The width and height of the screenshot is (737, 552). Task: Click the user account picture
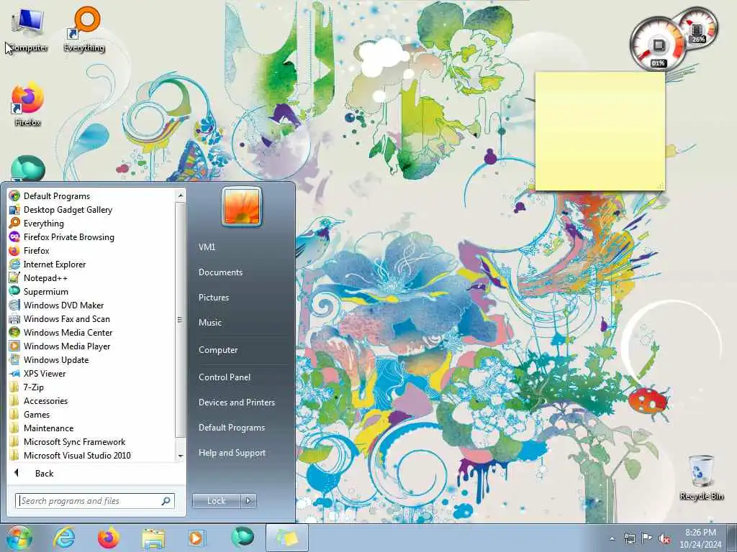tap(242, 206)
